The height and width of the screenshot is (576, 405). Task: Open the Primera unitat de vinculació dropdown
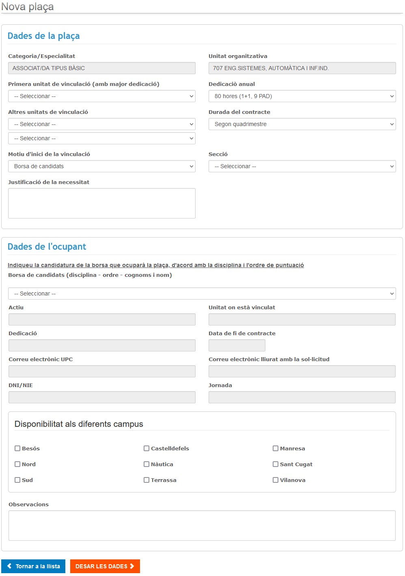coord(101,96)
